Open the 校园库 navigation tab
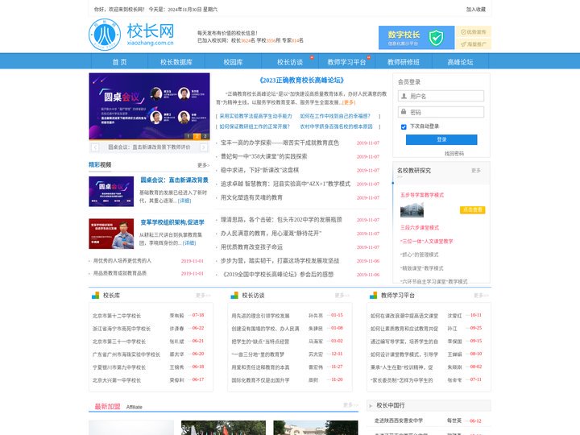Viewport: 580px width, 435px height. (233, 62)
